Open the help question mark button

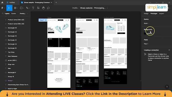[167, 87]
